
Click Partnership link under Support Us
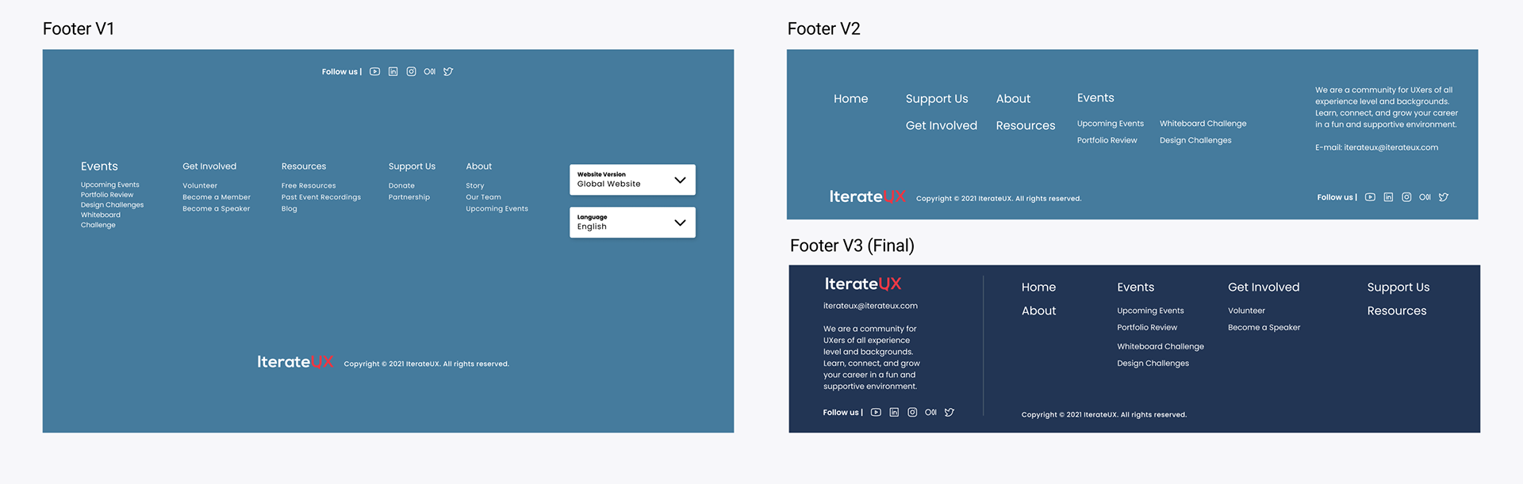click(x=409, y=197)
